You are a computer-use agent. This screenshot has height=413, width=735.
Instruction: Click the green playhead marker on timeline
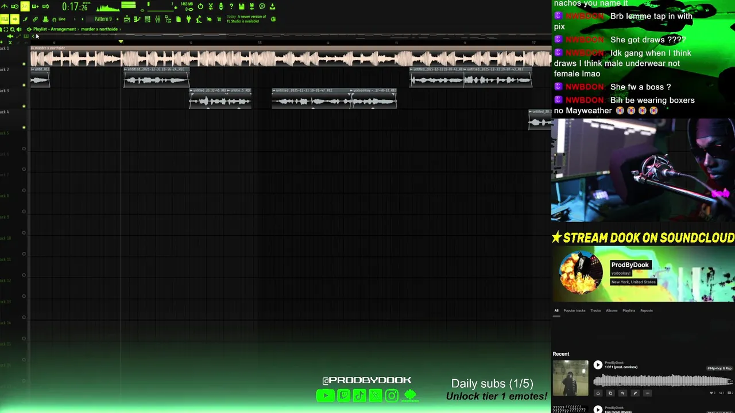(x=121, y=41)
